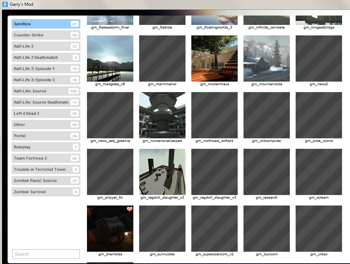Select the gm_mannmanor placeholder map

[162, 59]
